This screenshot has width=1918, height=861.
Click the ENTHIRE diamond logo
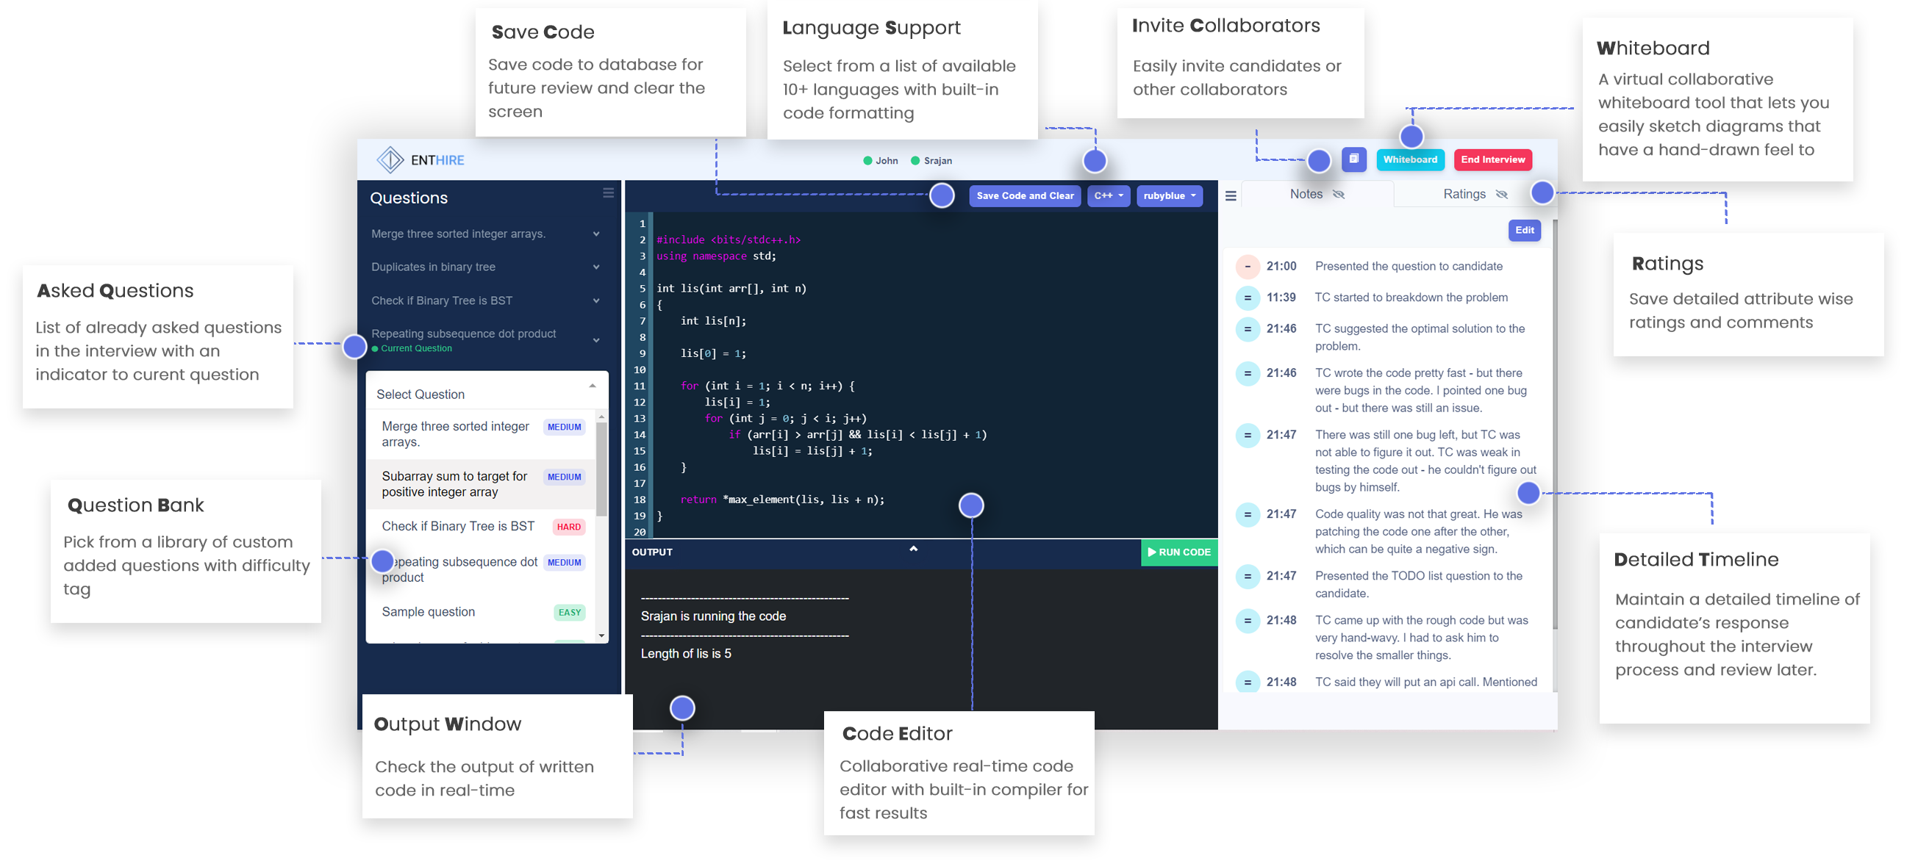(390, 159)
